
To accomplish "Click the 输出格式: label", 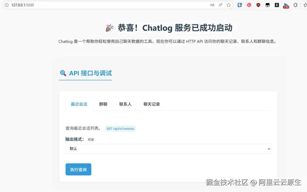I will click(x=74, y=139).
